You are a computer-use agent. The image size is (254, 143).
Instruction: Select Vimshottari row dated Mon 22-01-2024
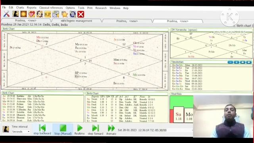point(211,89)
